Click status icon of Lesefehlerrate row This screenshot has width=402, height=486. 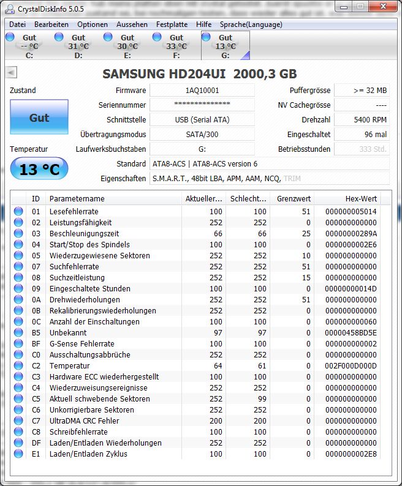[18, 211]
